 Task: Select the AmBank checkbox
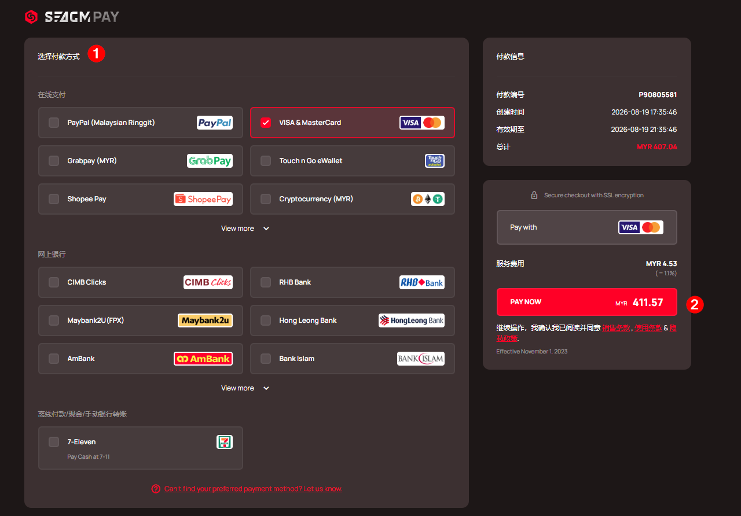click(x=54, y=359)
